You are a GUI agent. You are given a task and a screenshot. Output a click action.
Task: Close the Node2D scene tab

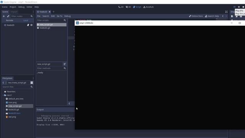(x=49, y=12)
